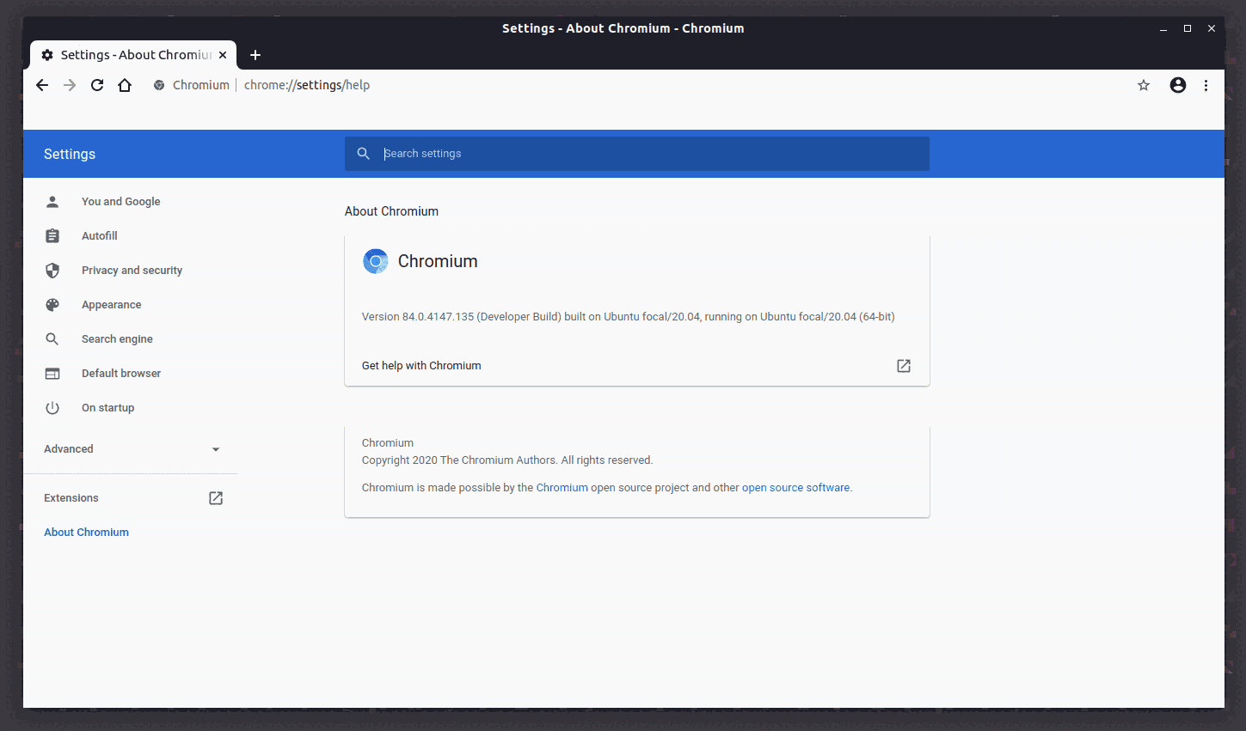Open Privacy and security shield icon
This screenshot has height=731, width=1246.
52,270
